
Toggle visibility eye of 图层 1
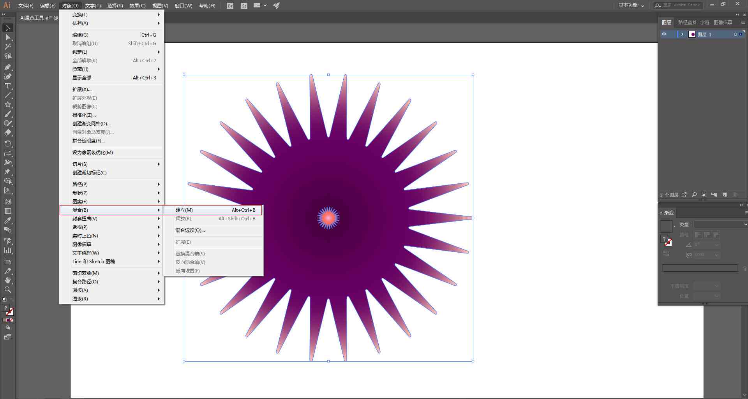coord(664,34)
